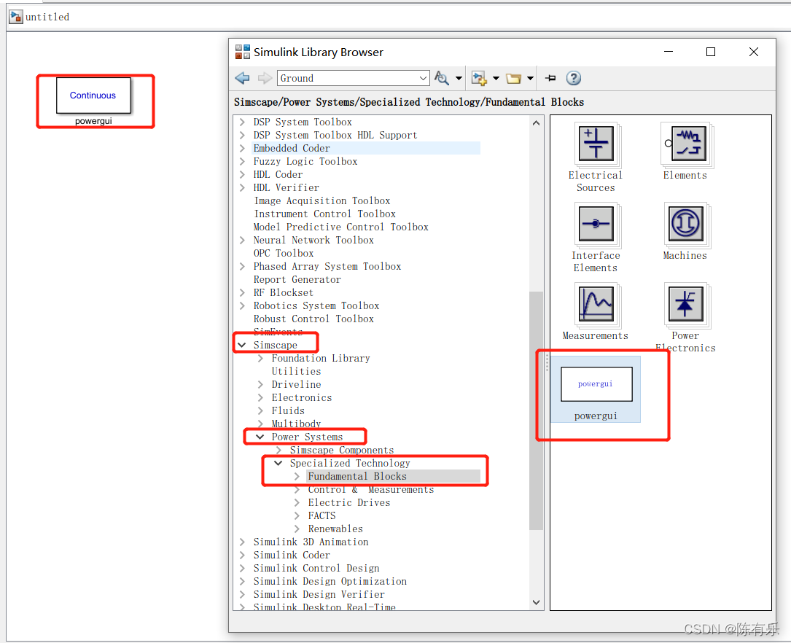Select Simulink Coder library
791x643 pixels.
[x=292, y=555]
